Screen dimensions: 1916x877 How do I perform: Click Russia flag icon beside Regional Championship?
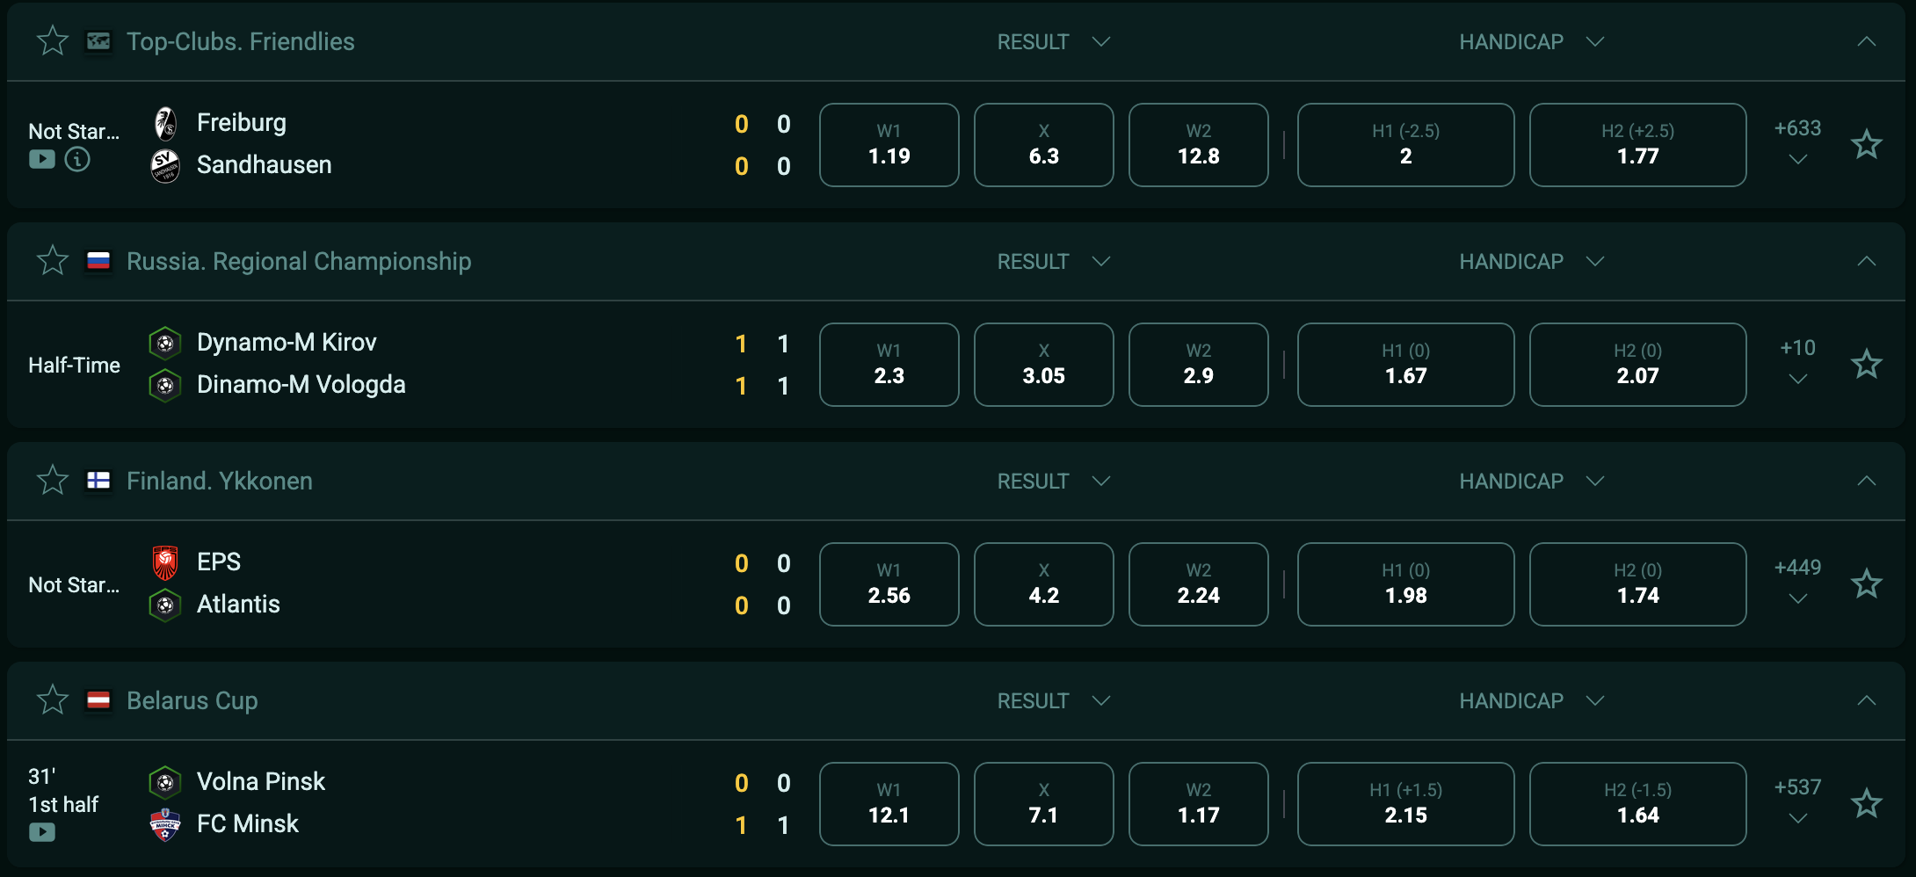tap(98, 261)
